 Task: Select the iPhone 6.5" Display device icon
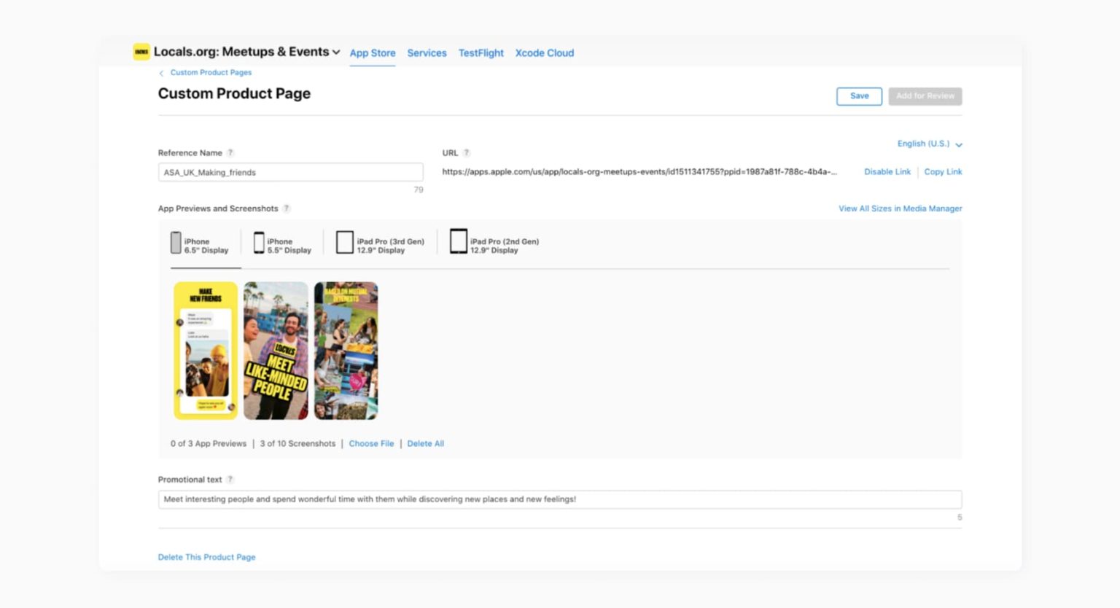(176, 243)
